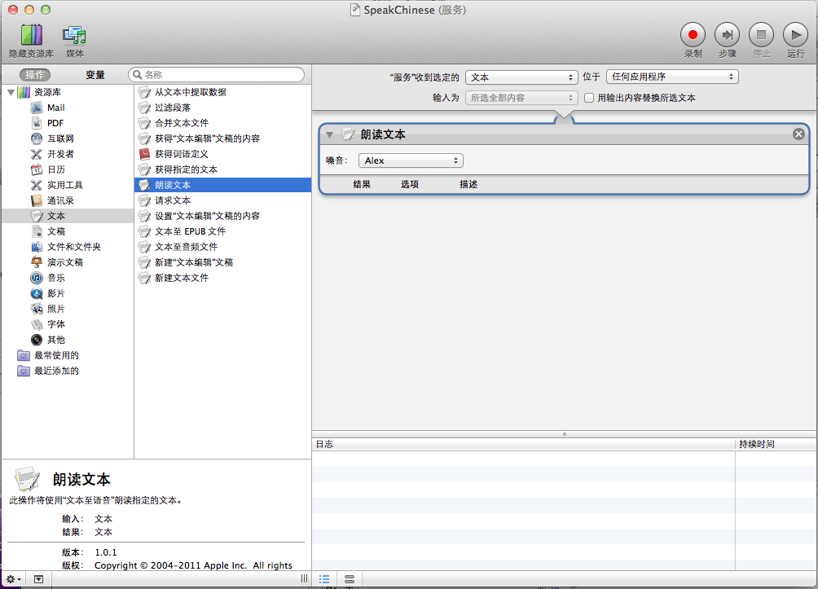818x589 pixels.
Task: Select action 获得“文本编辑”文稿的内容
Action: pos(222,138)
